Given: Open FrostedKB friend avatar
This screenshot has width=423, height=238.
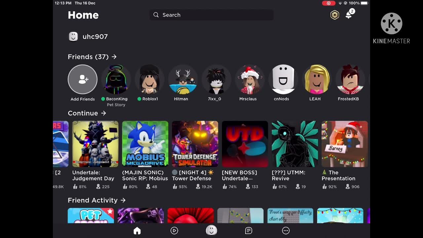Looking at the screenshot, I should pos(350,79).
